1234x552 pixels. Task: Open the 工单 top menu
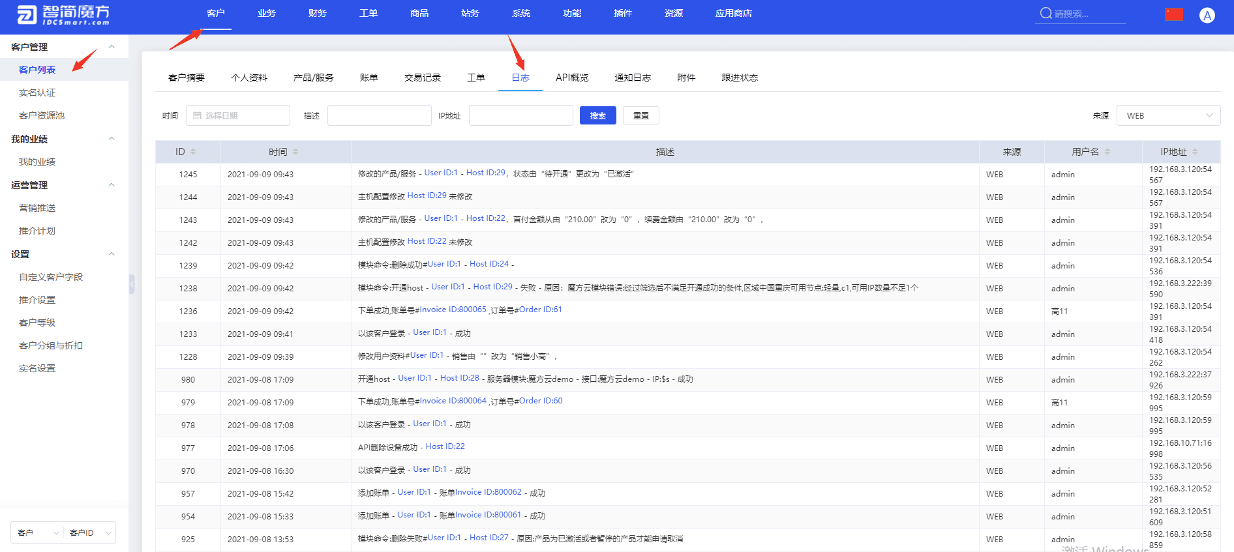coord(369,14)
